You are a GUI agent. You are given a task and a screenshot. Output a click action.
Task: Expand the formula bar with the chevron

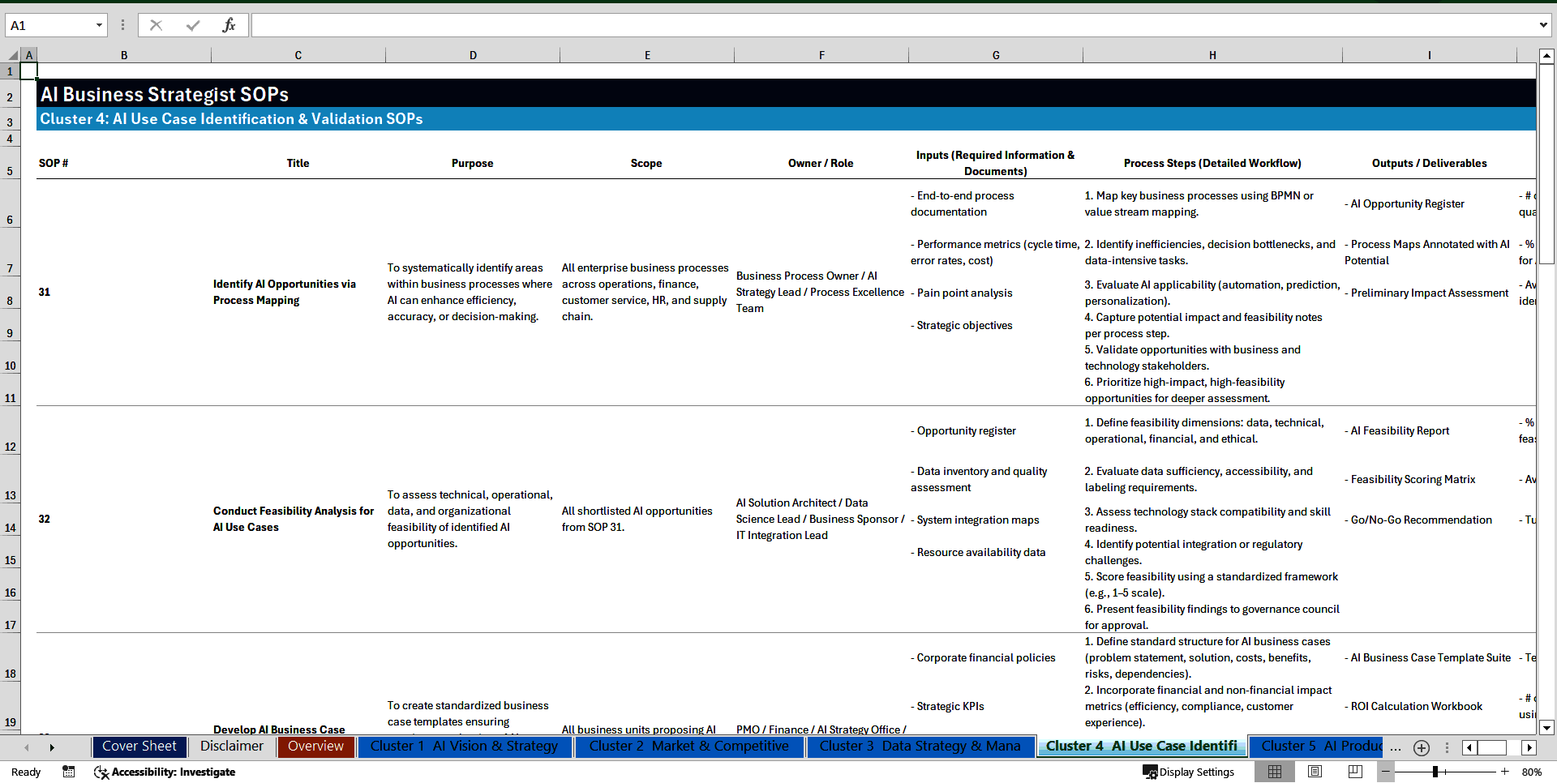coord(1545,25)
